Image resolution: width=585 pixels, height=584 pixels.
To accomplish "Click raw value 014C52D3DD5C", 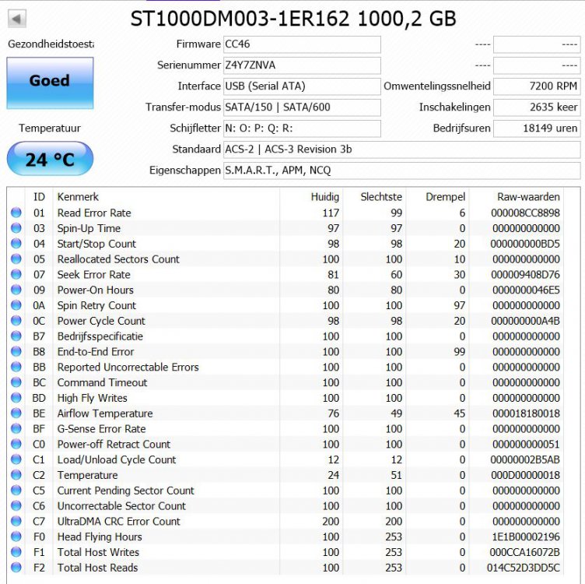I will click(524, 568).
